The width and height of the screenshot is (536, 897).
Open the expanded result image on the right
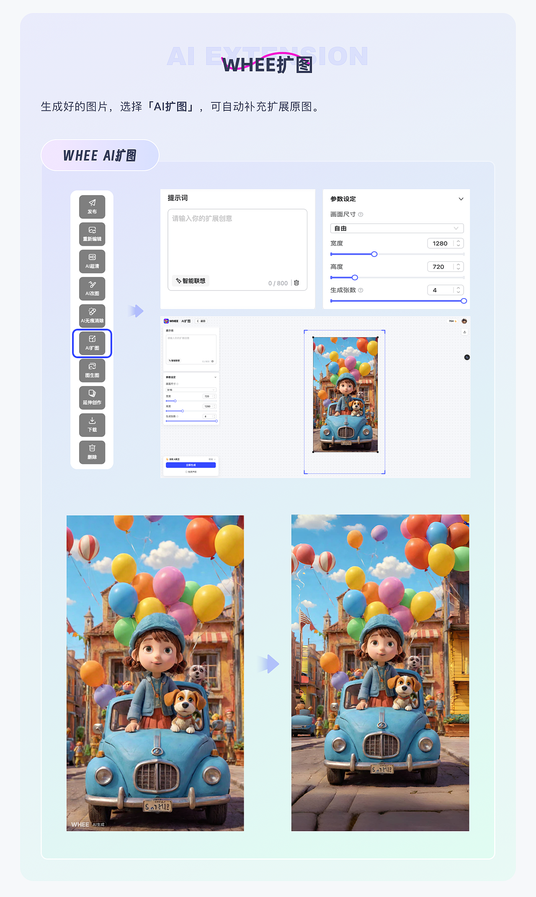tap(380, 673)
